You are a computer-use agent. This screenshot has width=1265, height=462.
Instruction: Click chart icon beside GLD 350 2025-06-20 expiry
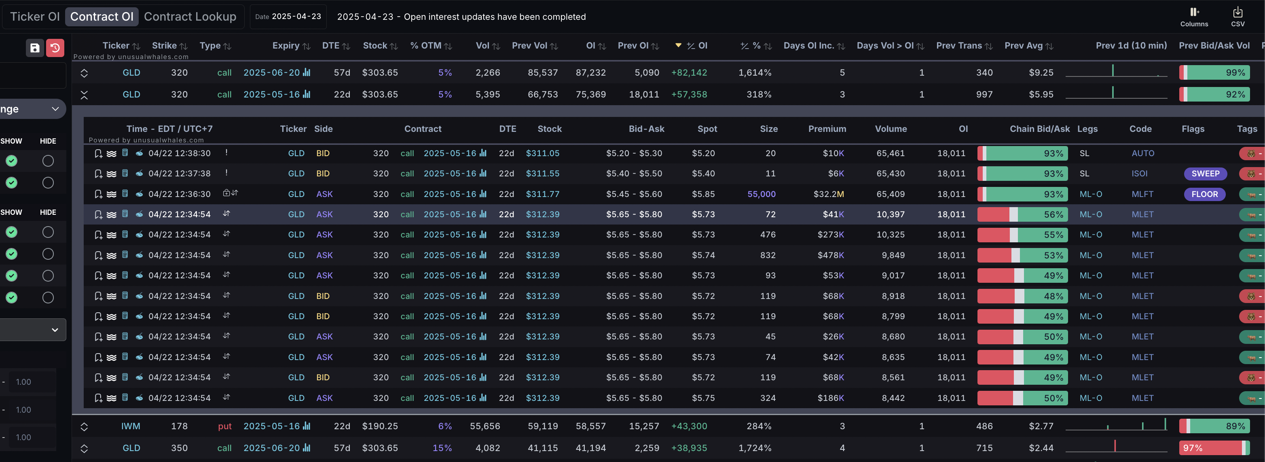(307, 447)
